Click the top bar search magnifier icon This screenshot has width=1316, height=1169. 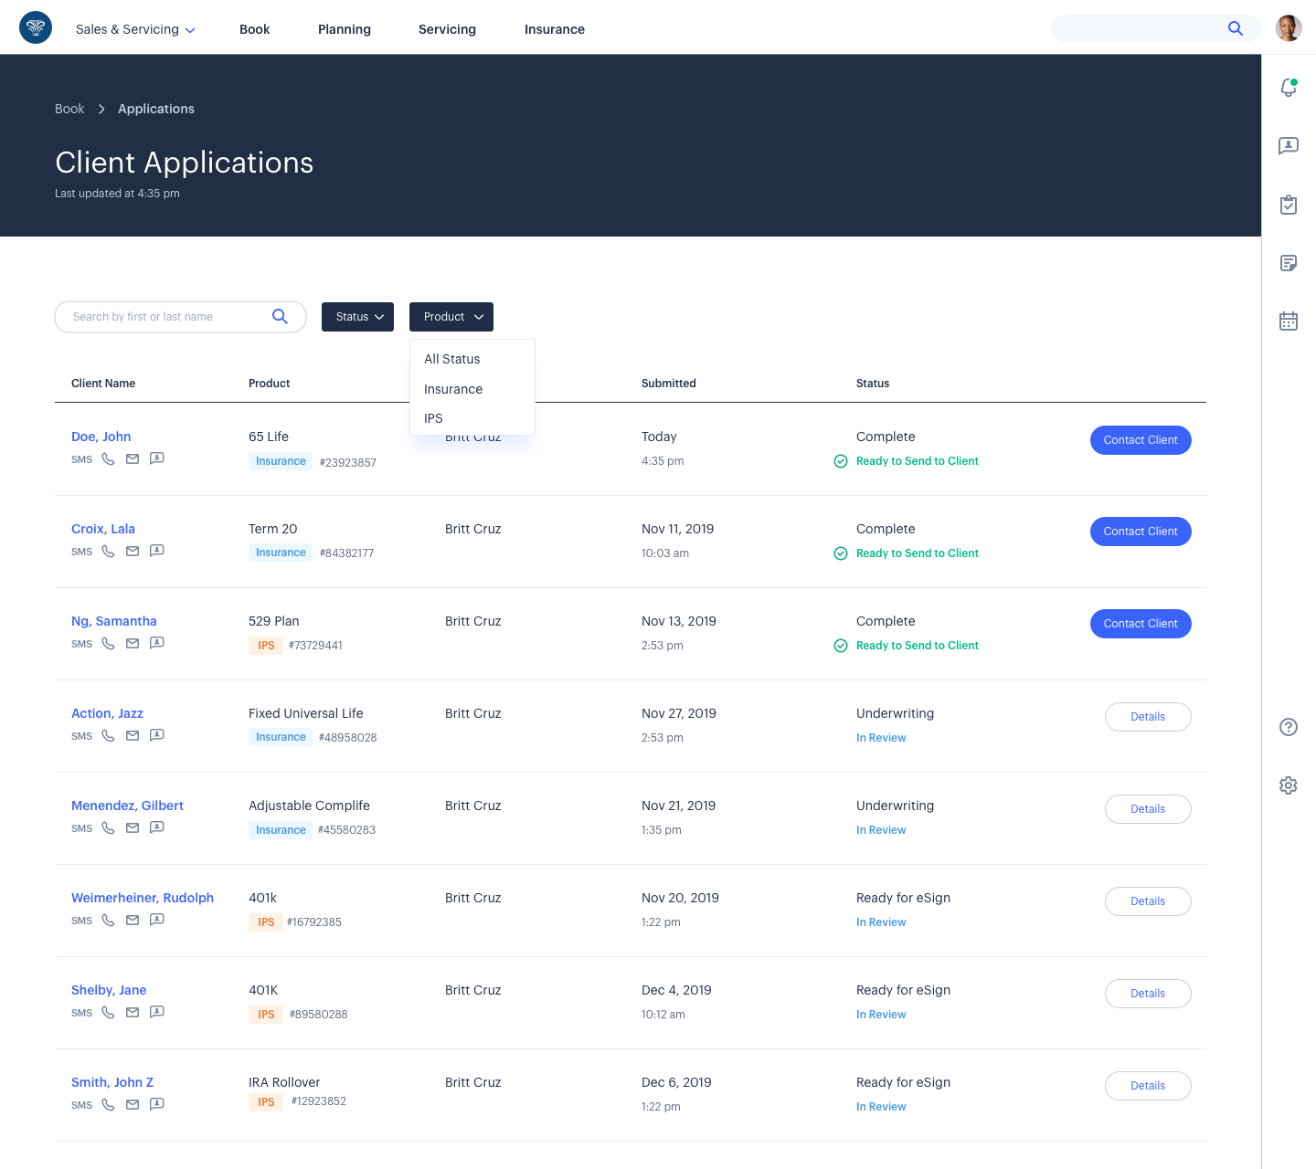[1236, 28]
